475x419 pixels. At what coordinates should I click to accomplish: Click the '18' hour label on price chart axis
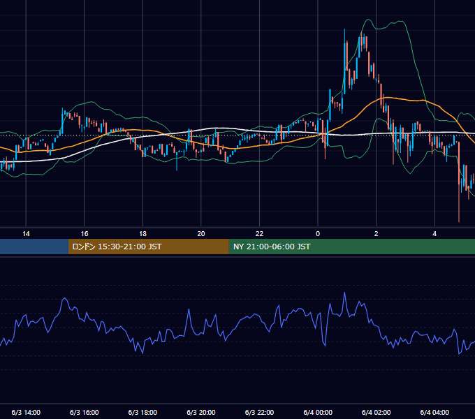click(142, 234)
